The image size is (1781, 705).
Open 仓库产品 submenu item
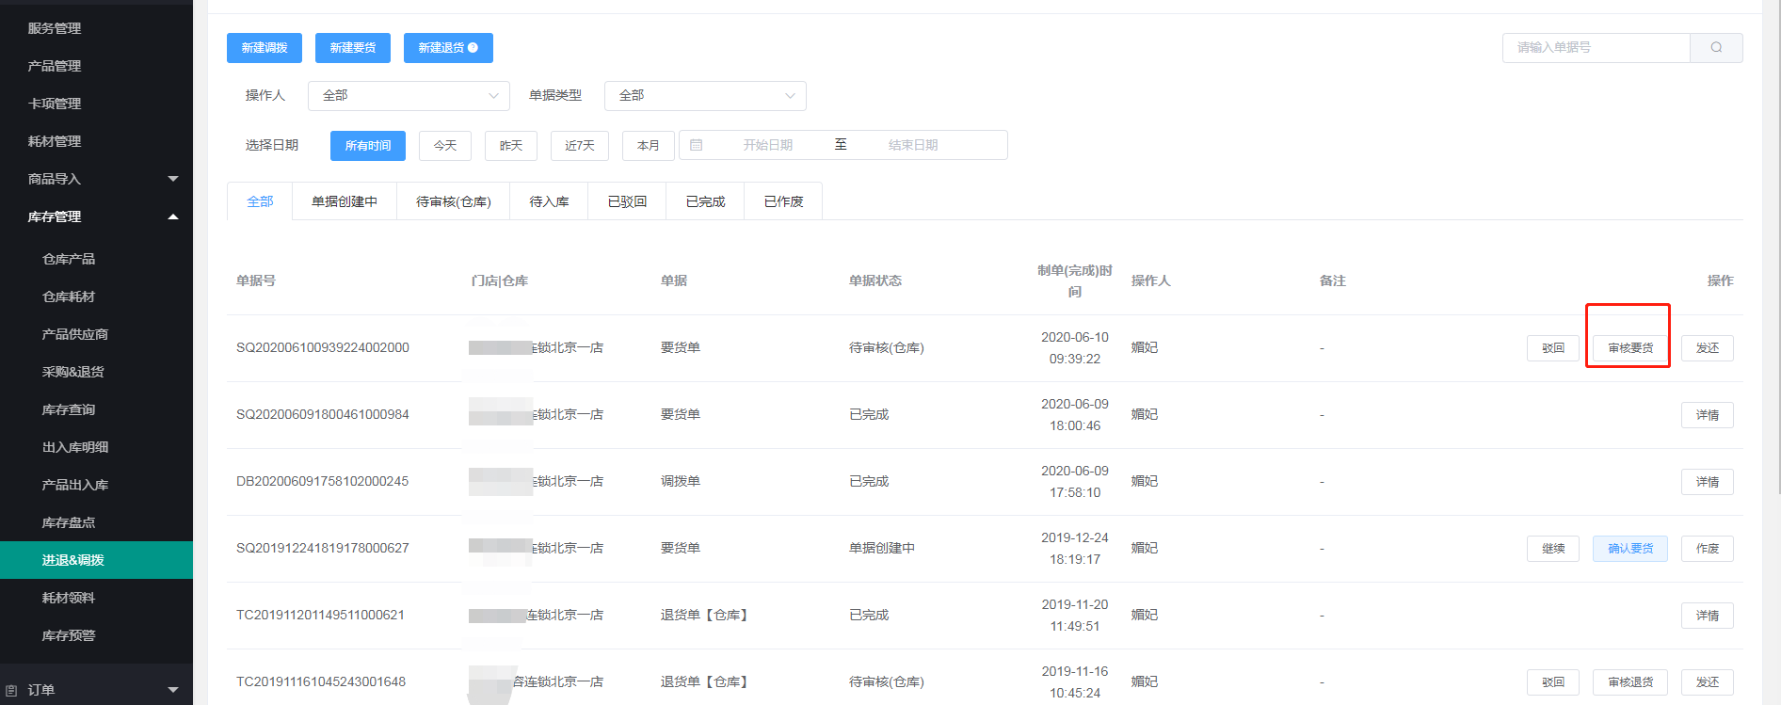coord(96,259)
